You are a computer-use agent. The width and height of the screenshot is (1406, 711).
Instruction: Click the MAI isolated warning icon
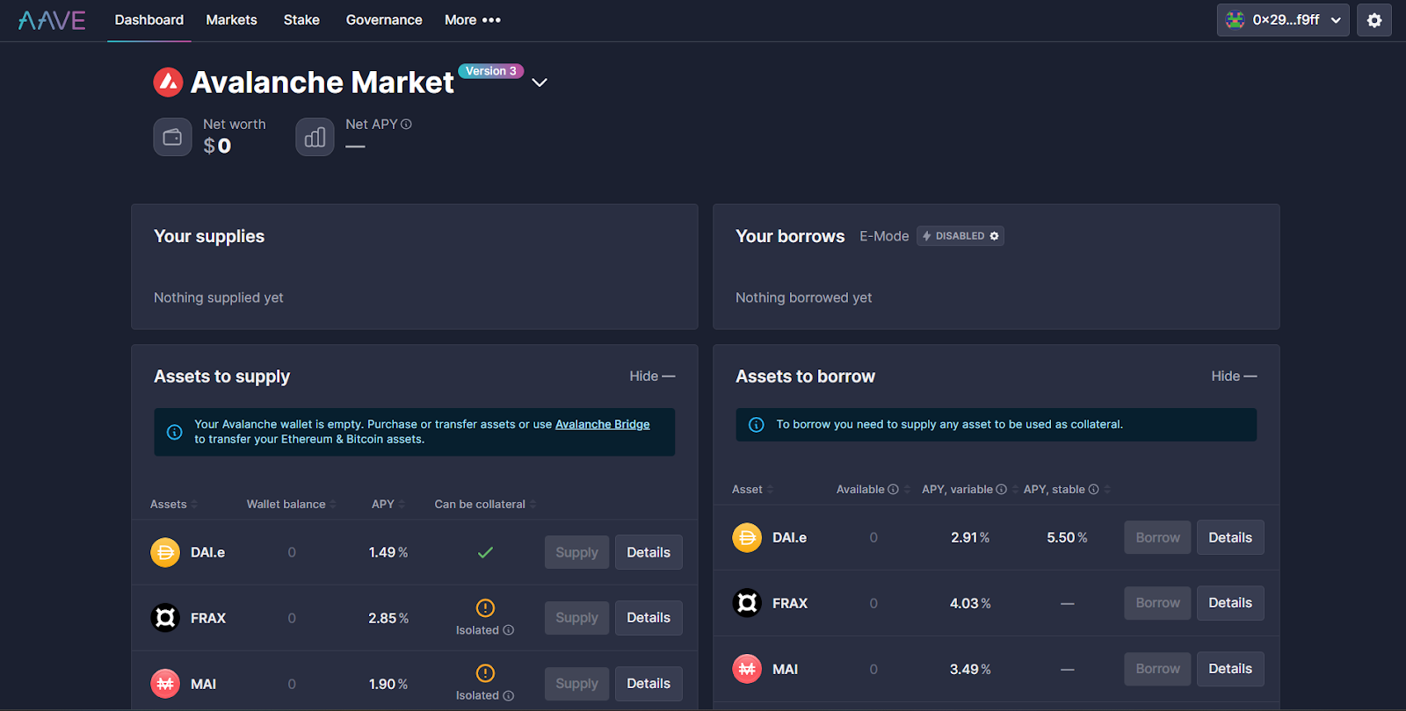[x=485, y=673]
